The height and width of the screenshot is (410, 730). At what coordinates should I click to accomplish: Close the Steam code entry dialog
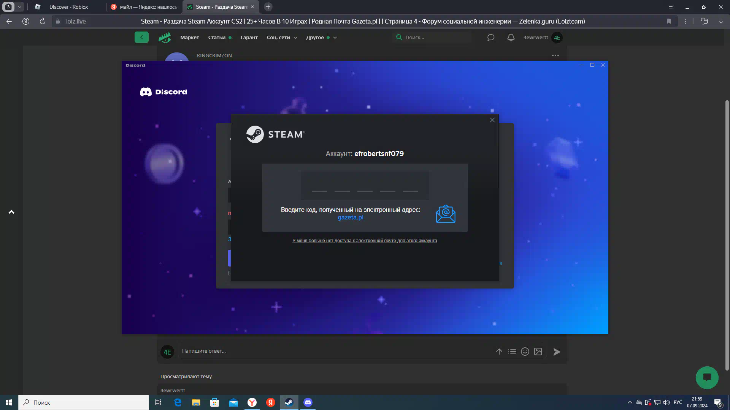[x=492, y=120]
